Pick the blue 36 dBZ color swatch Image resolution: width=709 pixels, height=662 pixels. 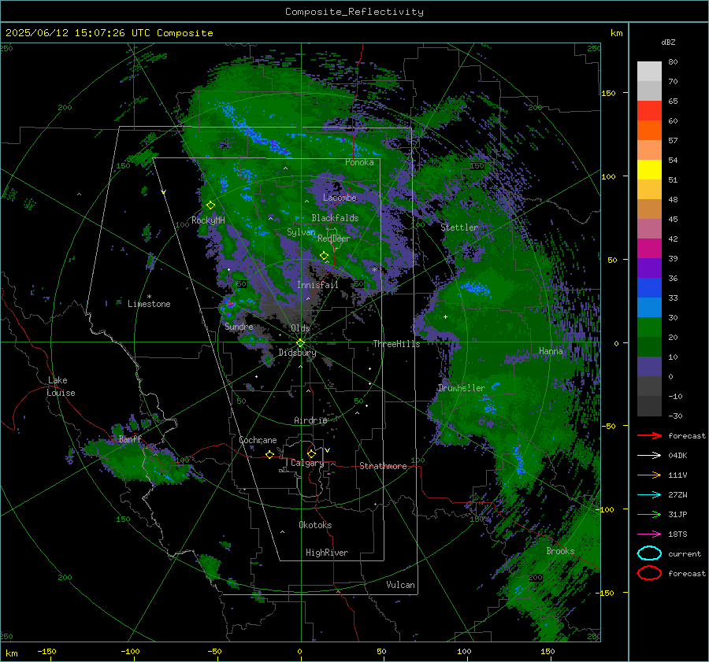pos(649,288)
